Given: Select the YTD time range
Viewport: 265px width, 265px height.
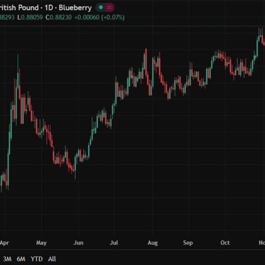Looking at the screenshot, I should click(x=37, y=259).
